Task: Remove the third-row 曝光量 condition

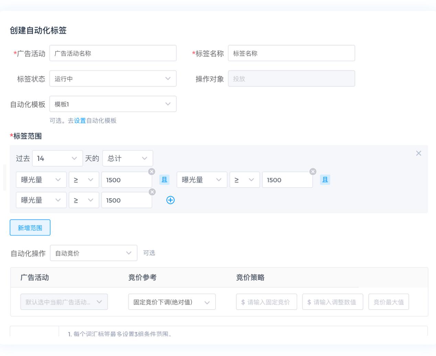Action: coord(152,192)
